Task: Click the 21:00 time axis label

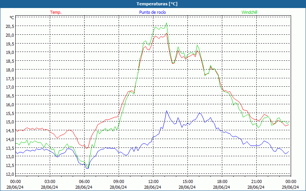Action: tap(256, 182)
